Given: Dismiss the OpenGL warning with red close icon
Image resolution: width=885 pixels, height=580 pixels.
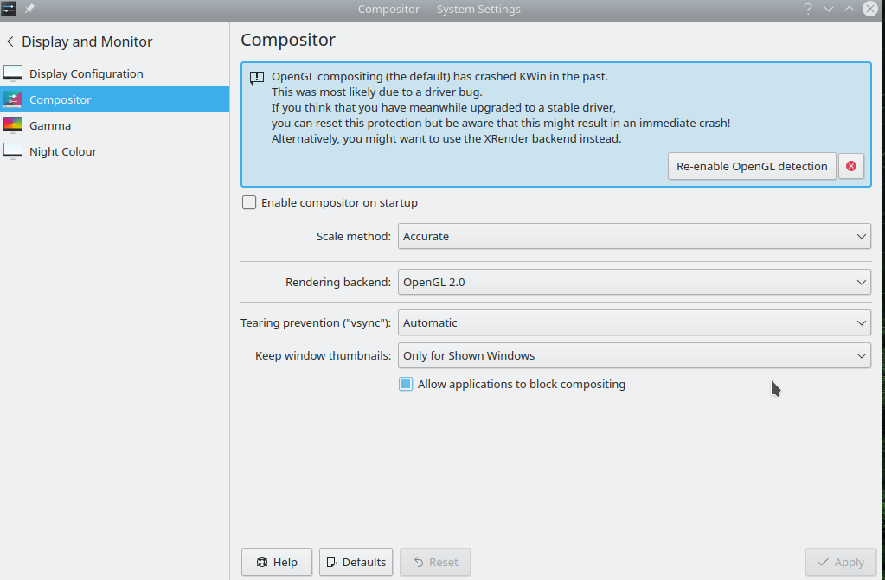Looking at the screenshot, I should pyautogui.click(x=851, y=166).
